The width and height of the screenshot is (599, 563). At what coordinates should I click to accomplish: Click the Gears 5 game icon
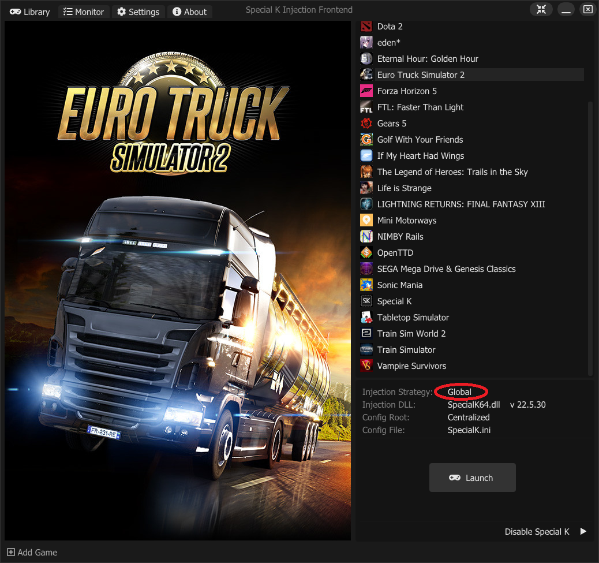pyautogui.click(x=366, y=123)
